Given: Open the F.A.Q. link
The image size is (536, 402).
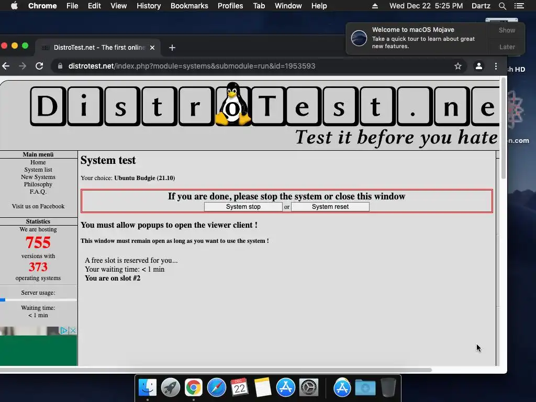Looking at the screenshot, I should click(38, 192).
